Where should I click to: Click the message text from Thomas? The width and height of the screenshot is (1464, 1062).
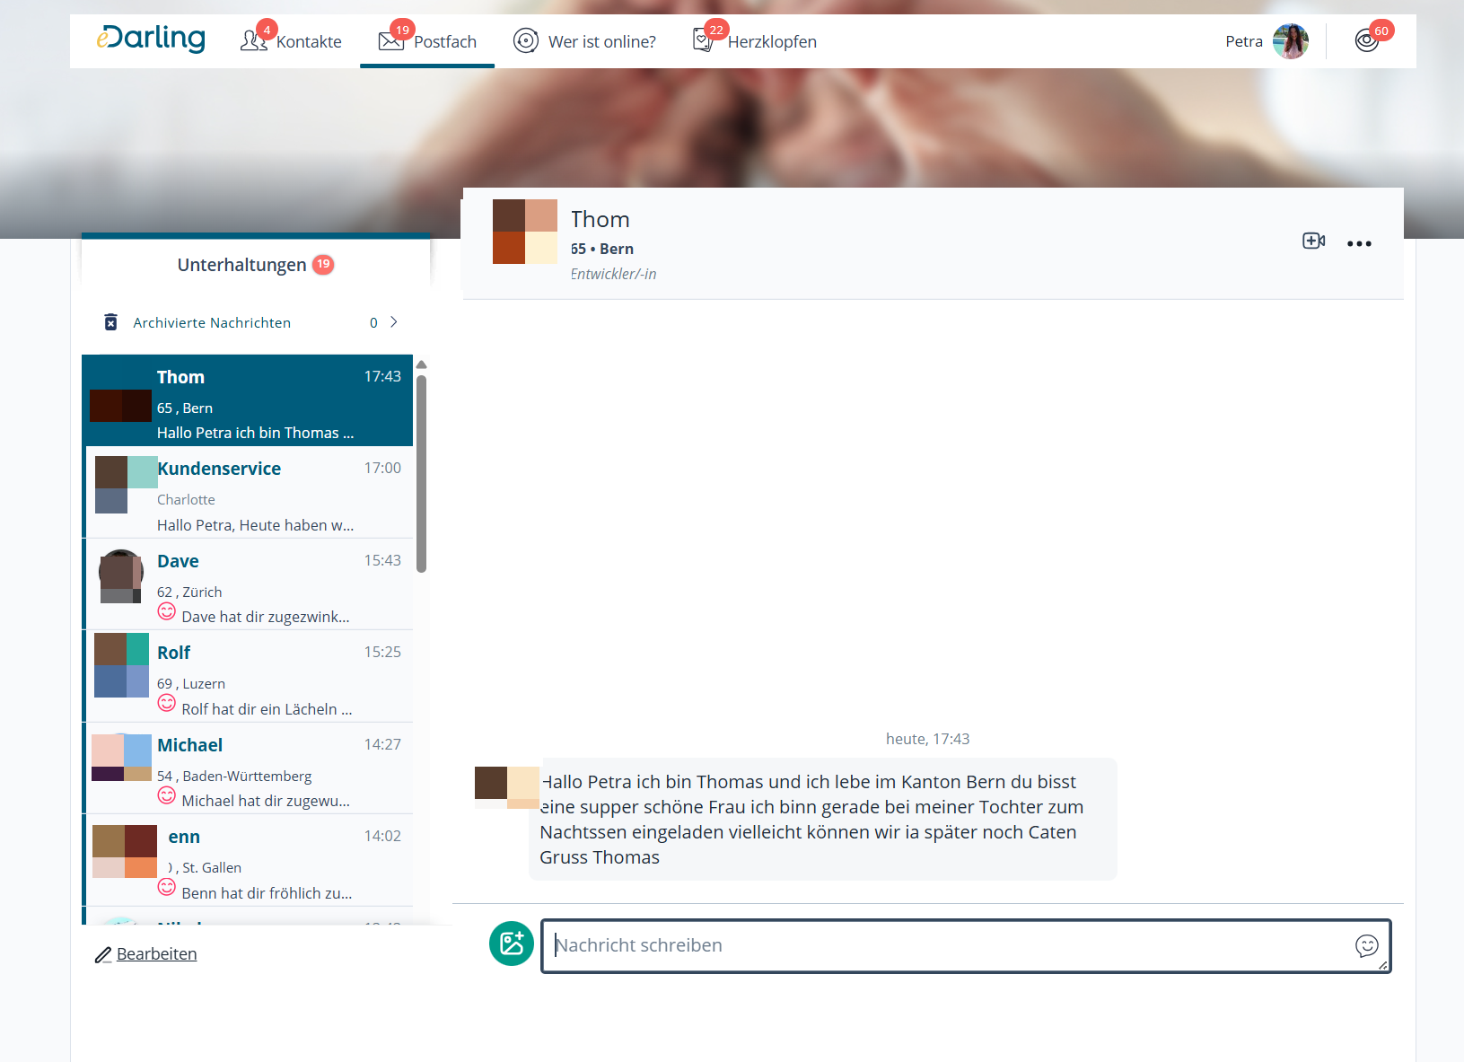pyautogui.click(x=811, y=820)
